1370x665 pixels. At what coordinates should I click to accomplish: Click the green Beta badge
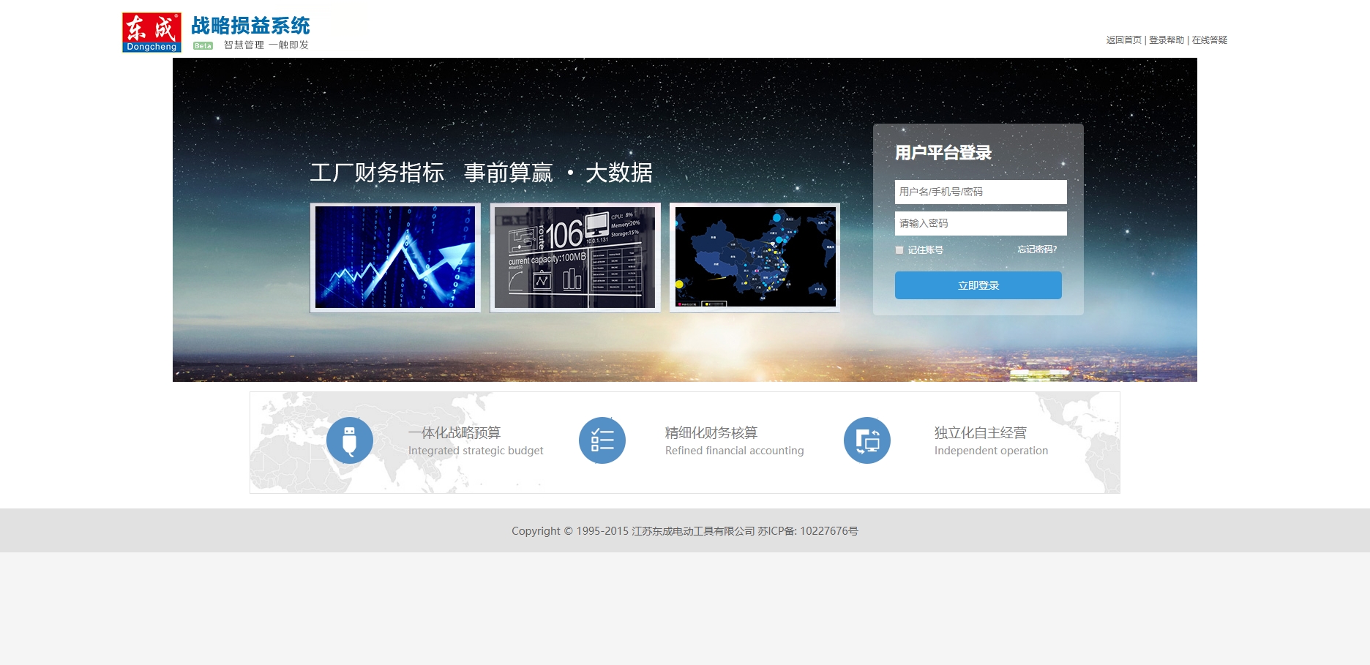click(x=203, y=45)
